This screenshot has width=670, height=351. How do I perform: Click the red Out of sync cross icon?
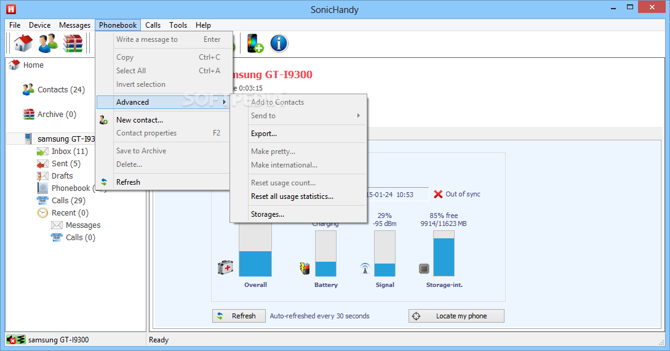pyautogui.click(x=438, y=194)
